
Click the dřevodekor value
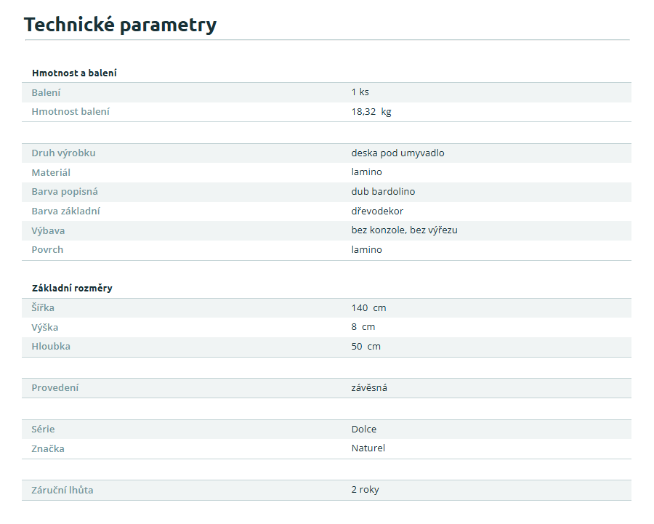tap(377, 211)
